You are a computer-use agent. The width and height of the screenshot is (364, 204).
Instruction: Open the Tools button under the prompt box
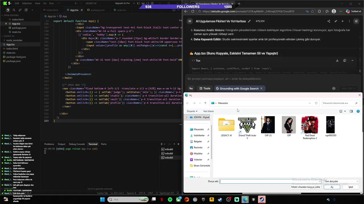(x=205, y=88)
